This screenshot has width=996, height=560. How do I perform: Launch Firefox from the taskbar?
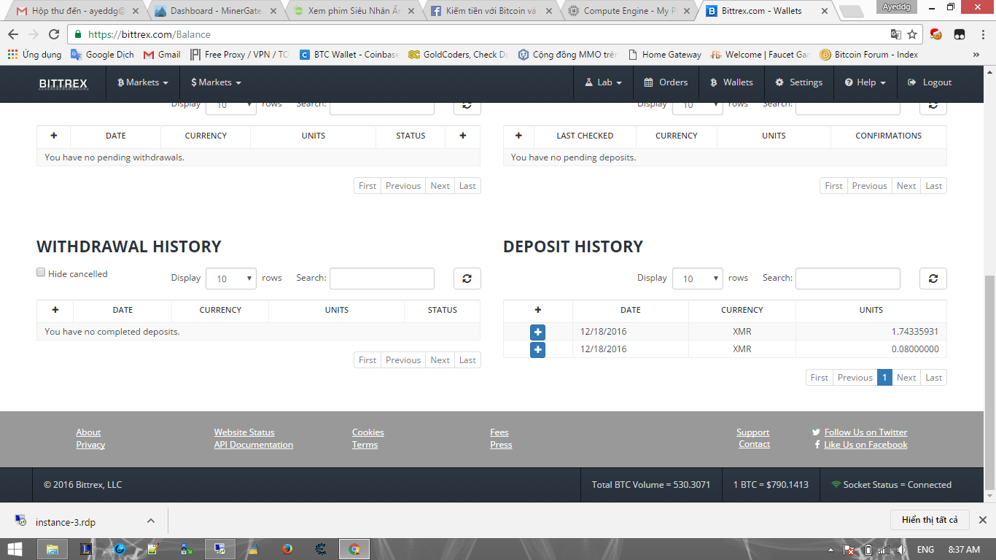pos(287,549)
